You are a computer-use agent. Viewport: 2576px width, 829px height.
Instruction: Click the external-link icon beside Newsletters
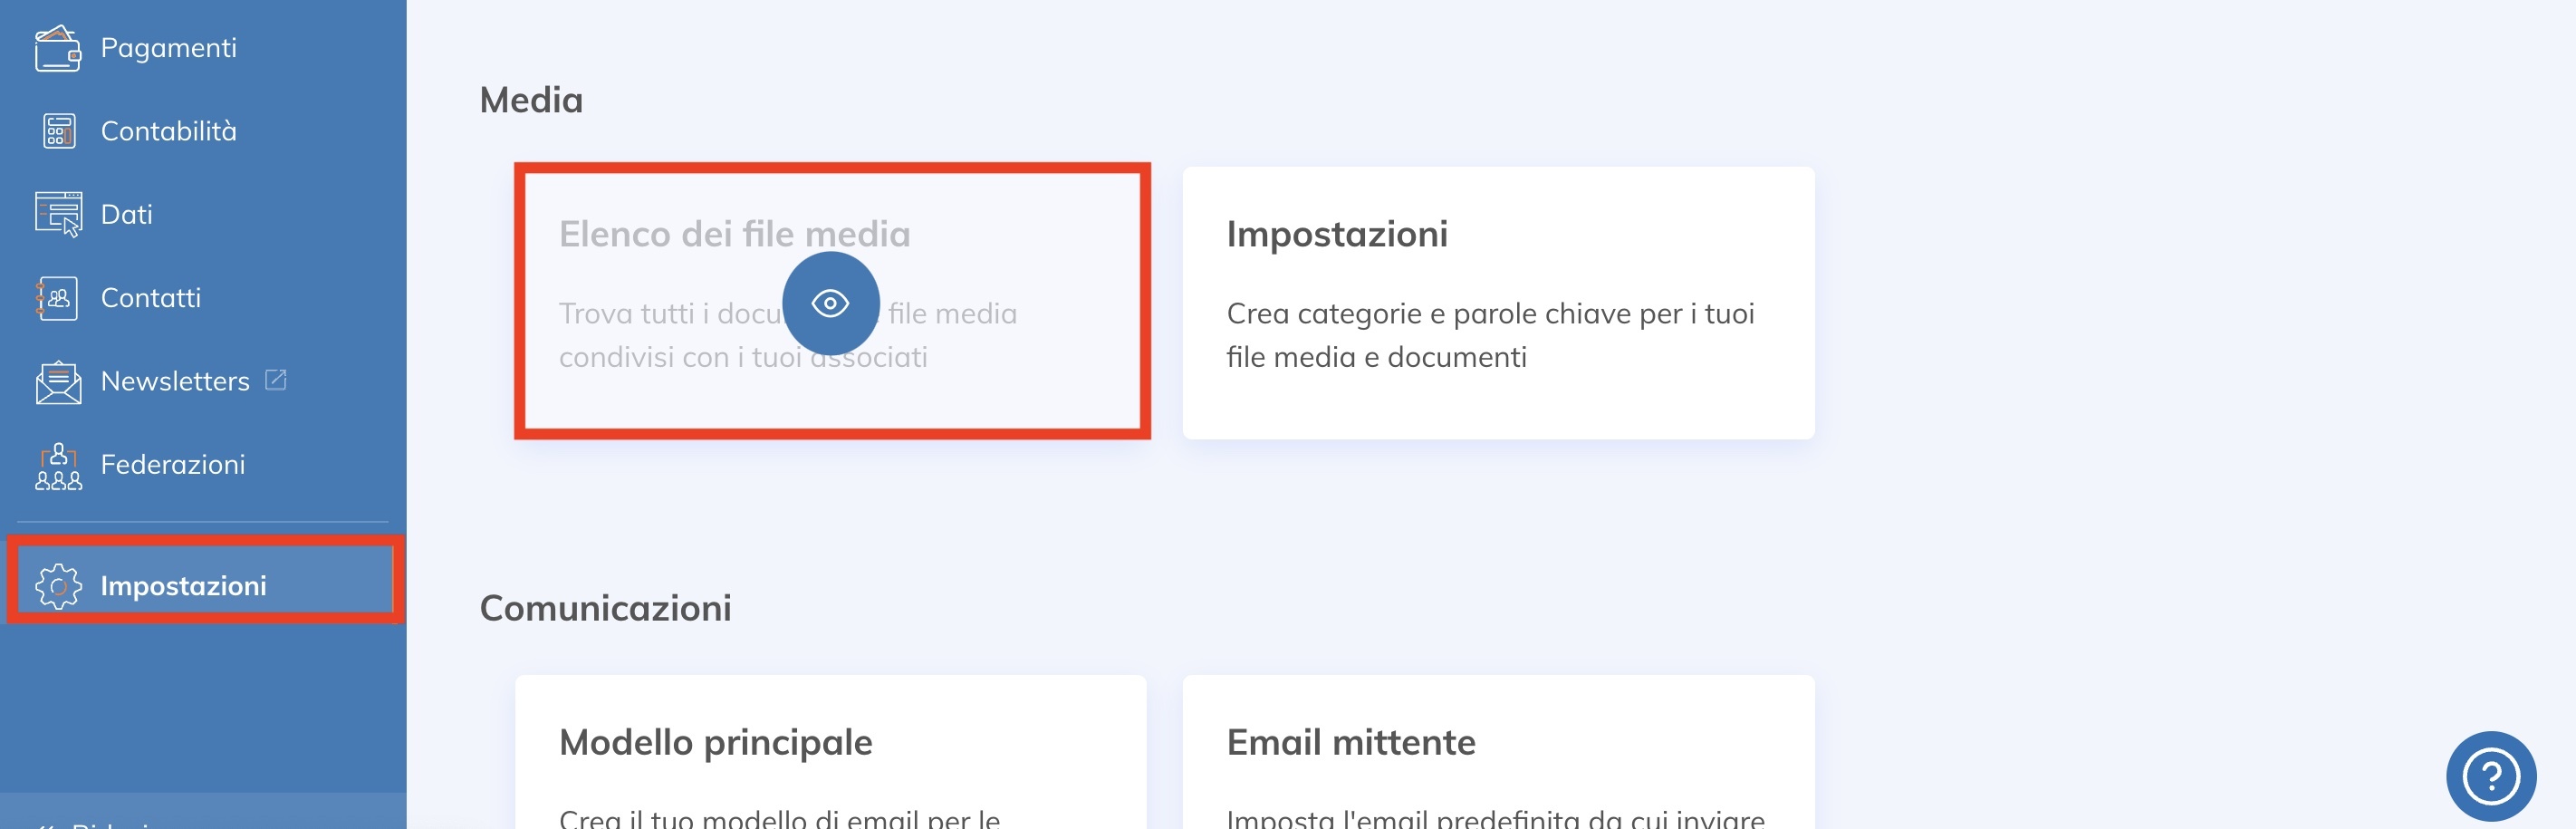276,380
